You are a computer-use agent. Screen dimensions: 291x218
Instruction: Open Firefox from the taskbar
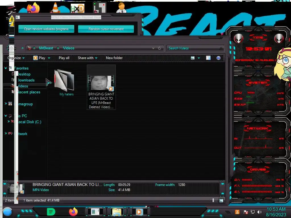[x=73, y=212]
